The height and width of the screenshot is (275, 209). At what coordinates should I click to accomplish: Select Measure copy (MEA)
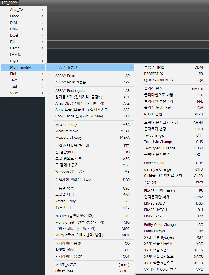coord(90,125)
